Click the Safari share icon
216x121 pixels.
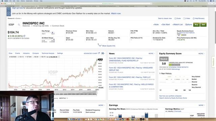click(x=210, y=3)
